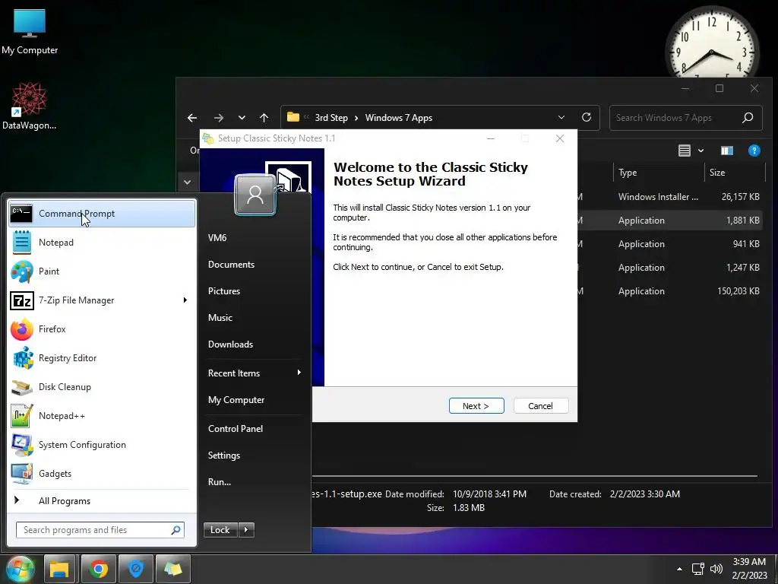This screenshot has height=584, width=778.
Task: Click Windows 7 Apps breadcrumb
Action: (398, 118)
